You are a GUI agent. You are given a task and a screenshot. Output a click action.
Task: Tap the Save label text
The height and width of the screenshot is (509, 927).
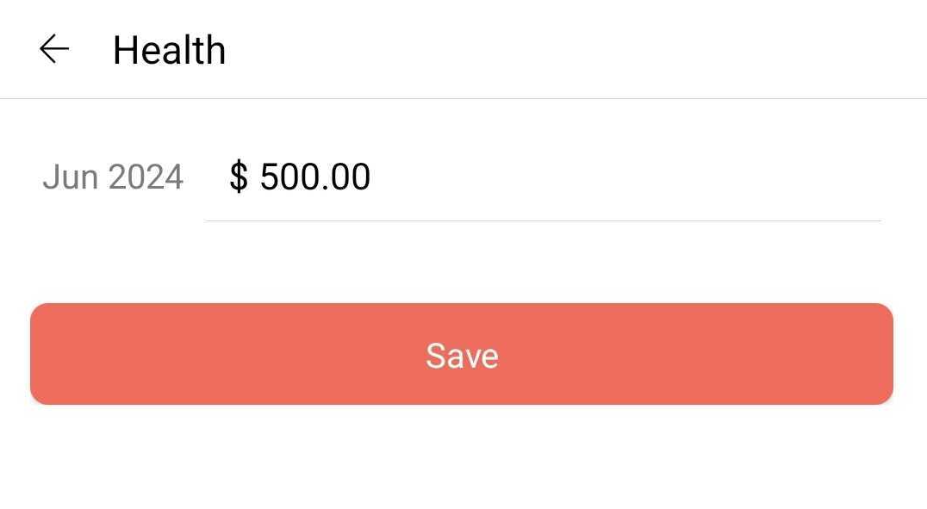462,356
